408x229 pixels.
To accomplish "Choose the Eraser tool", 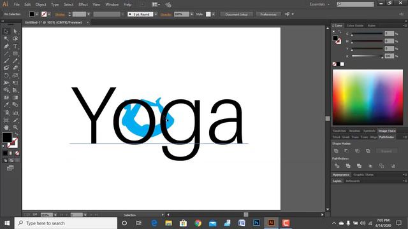I will point(15,68).
